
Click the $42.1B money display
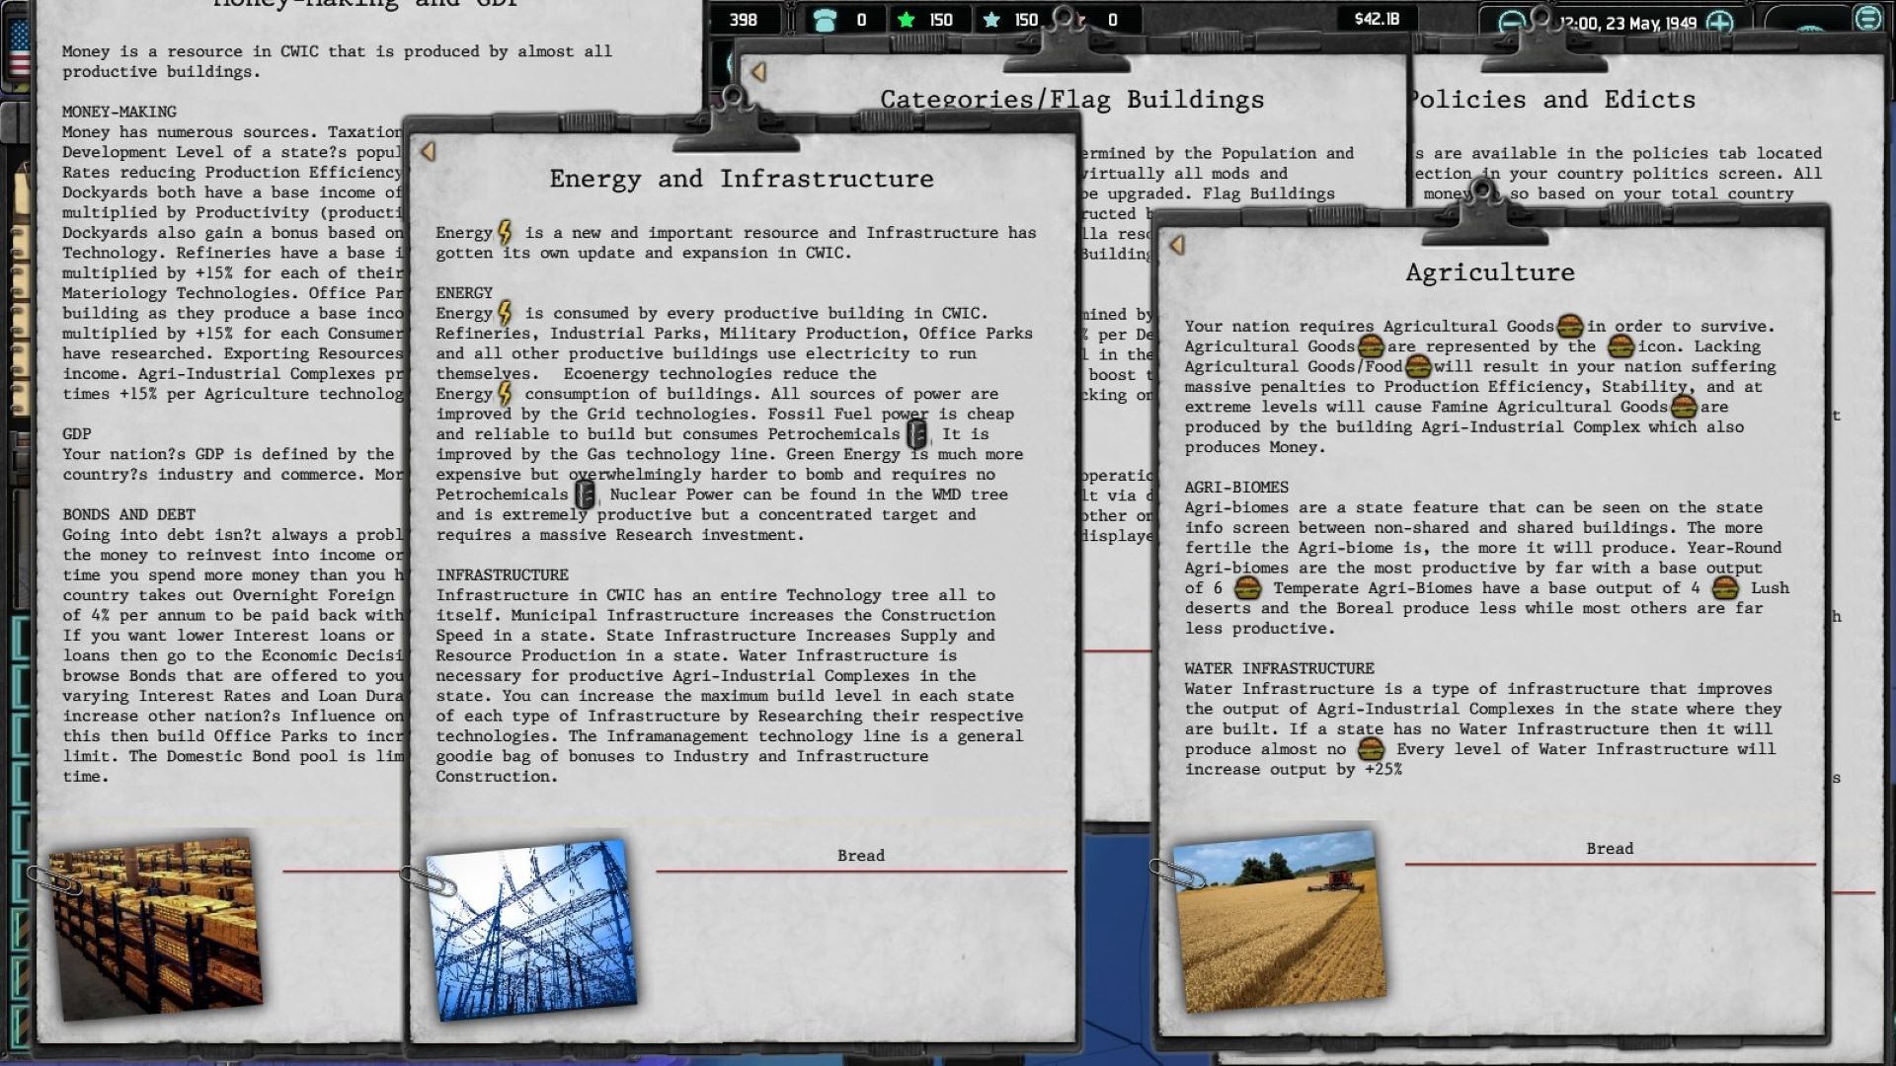point(1376,19)
